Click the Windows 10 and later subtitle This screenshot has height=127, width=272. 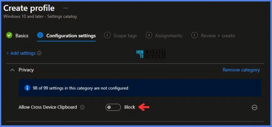point(40,17)
